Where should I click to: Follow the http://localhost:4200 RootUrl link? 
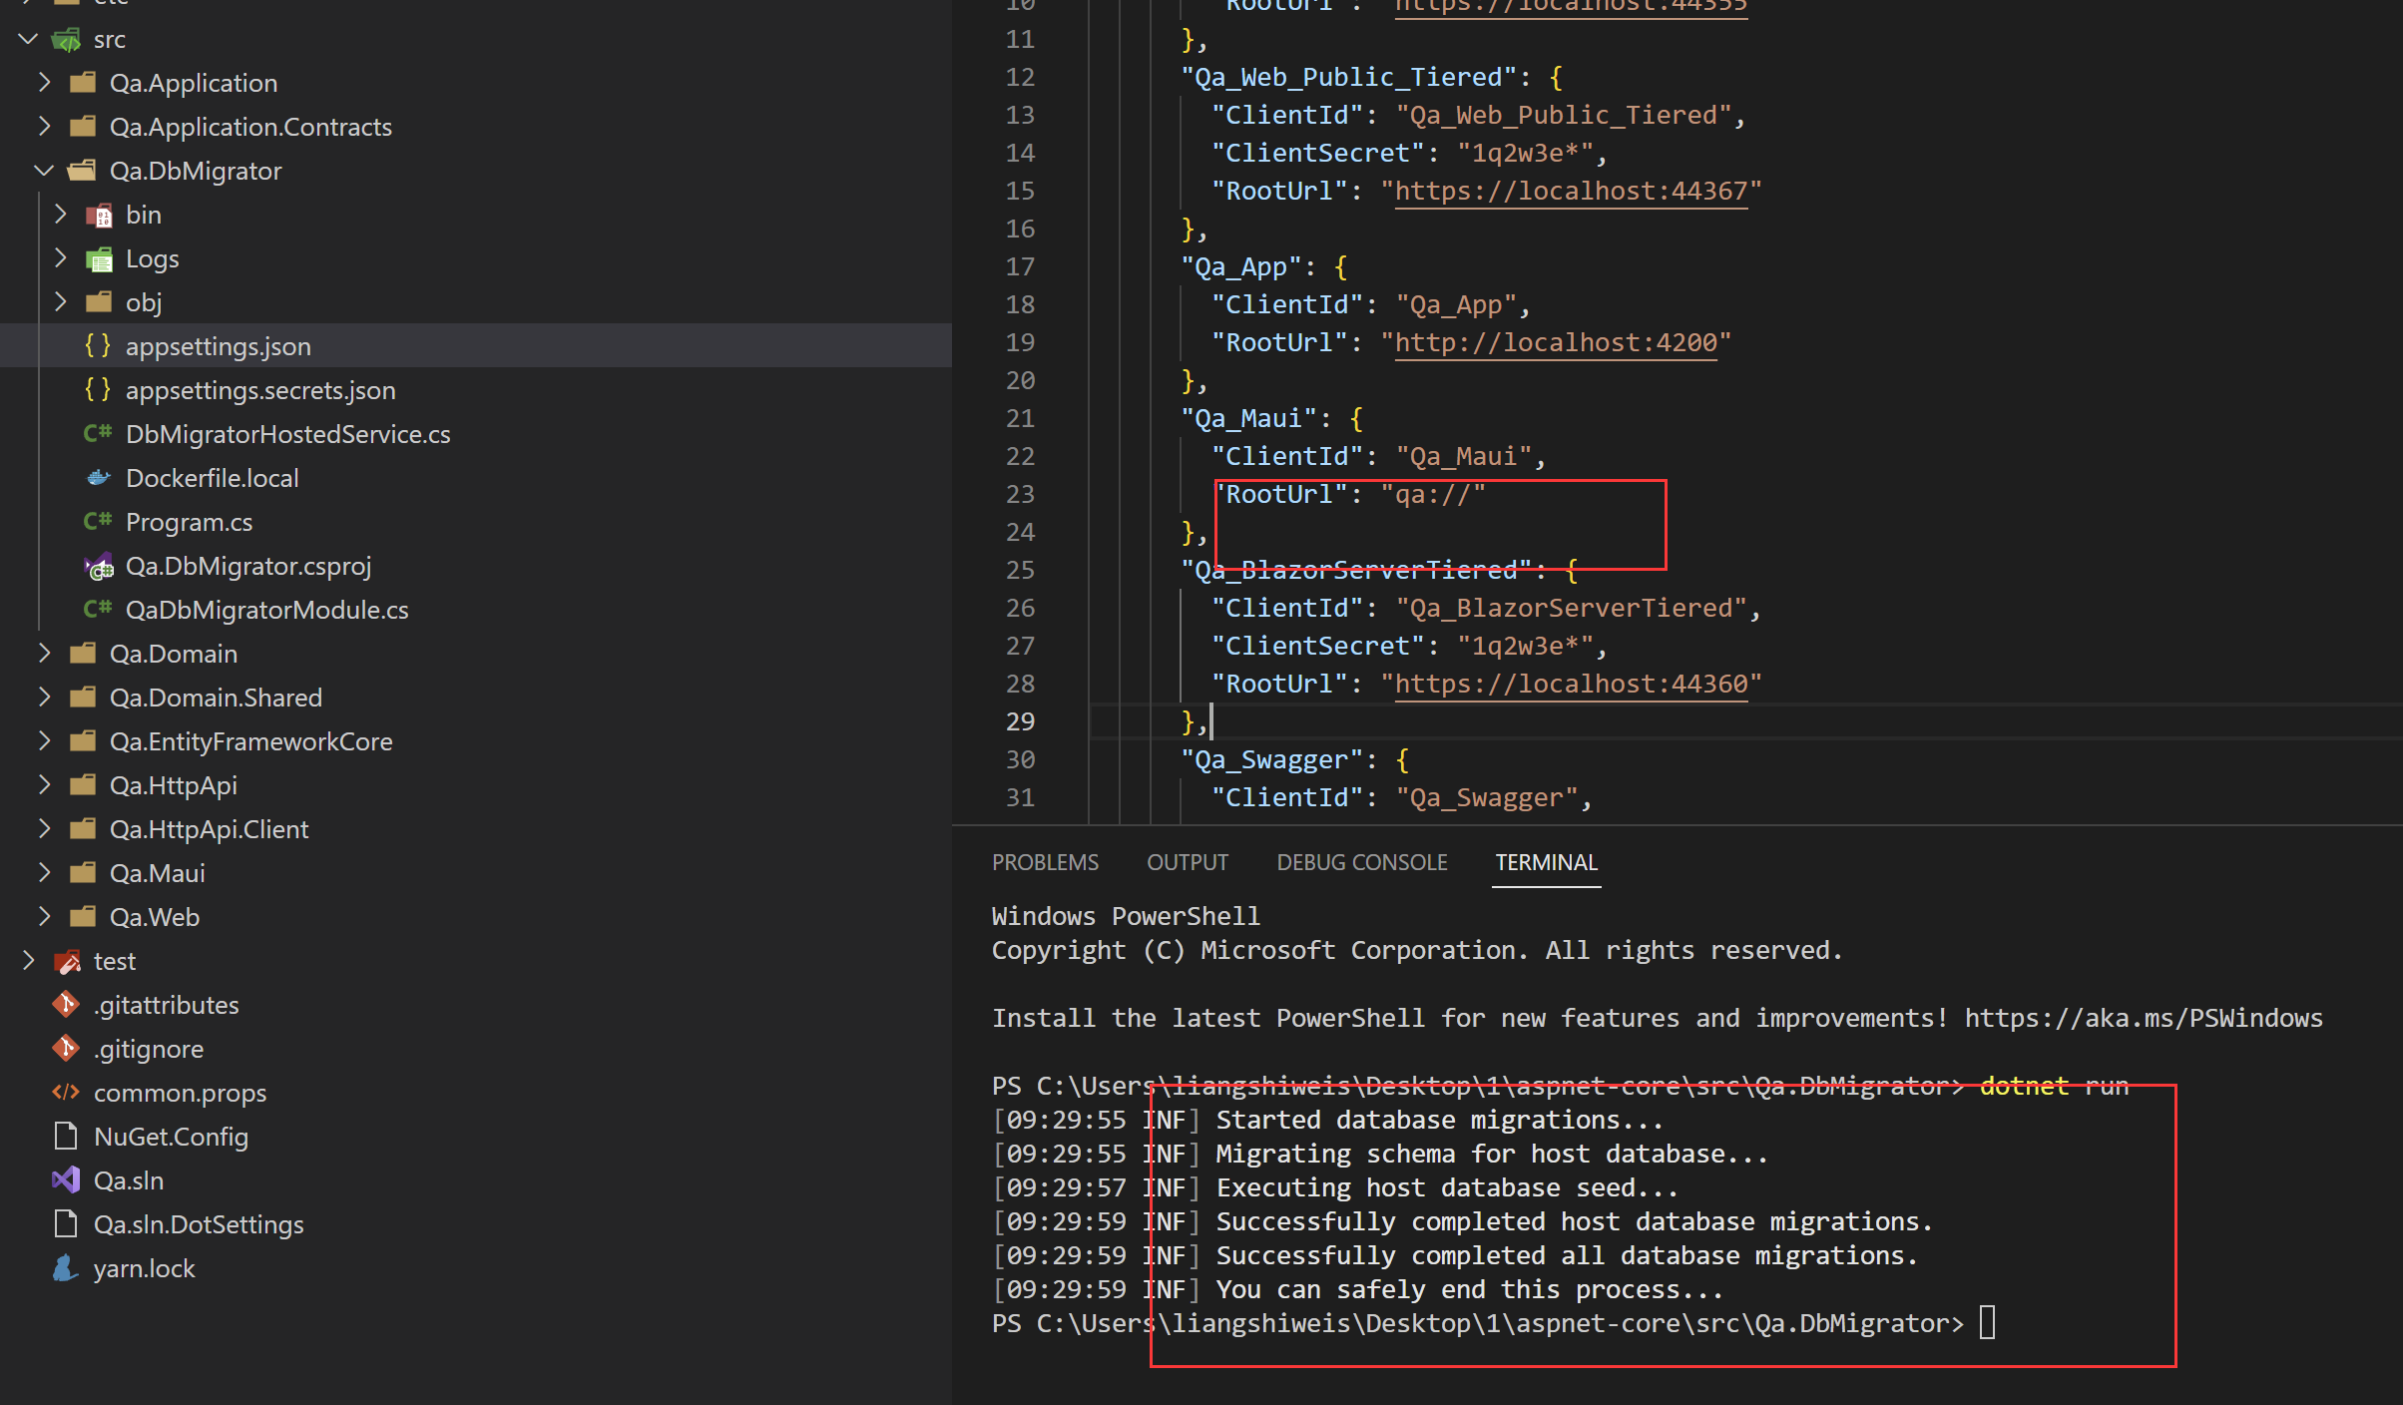[1556, 342]
